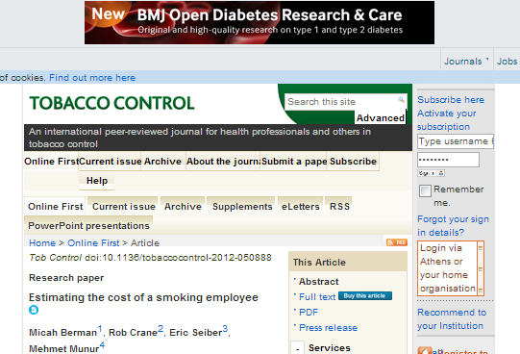Click the search magnifier icon
520x354 pixels.
coord(401,99)
